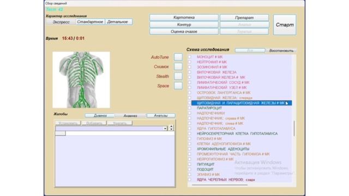Check the ПИТУИЦИТ checkbox
Image resolution: width=349 pixels, height=196 pixels.
tap(190, 164)
